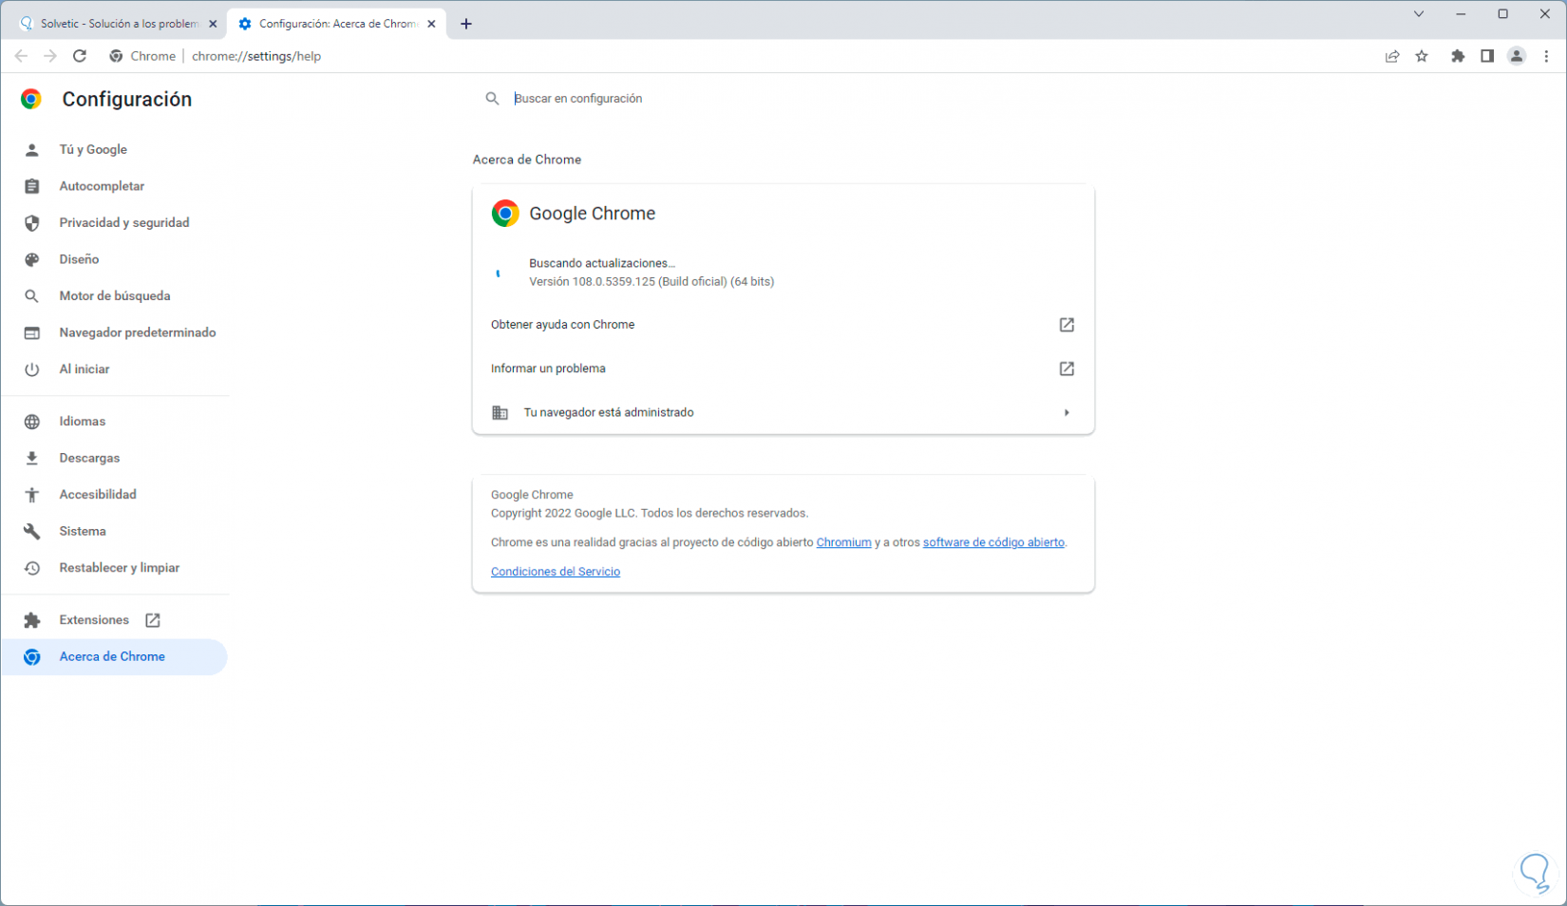Expand Tu navegador está administrado arrow
The image size is (1567, 906).
click(x=1067, y=413)
